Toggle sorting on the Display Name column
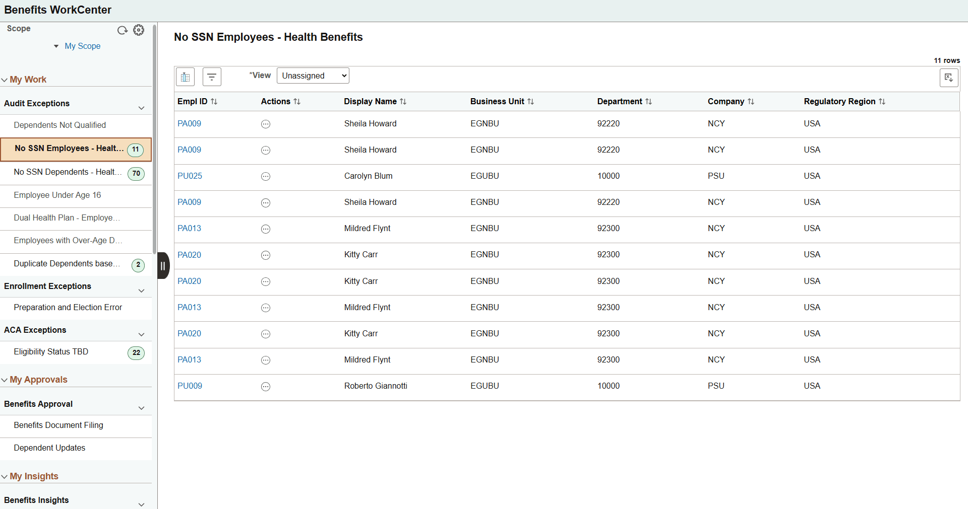This screenshot has height=509, width=968. point(403,101)
